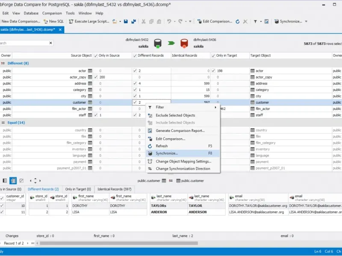
Task: Click the last record navigation arrow
Action: pos(32,243)
